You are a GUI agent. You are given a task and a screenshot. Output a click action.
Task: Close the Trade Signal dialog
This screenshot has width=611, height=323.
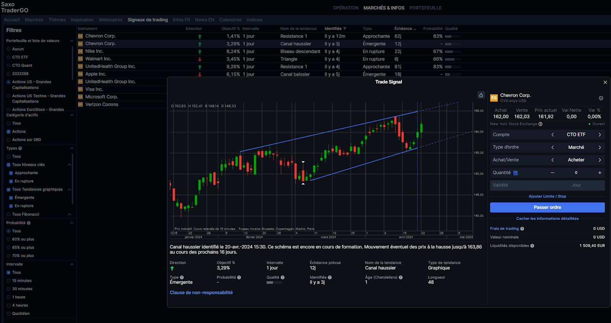(x=605, y=82)
